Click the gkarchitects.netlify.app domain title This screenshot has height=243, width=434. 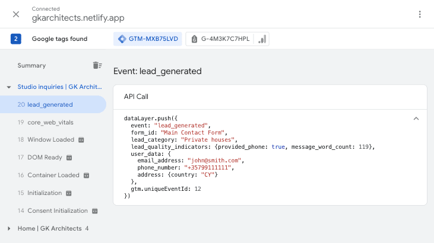click(x=78, y=18)
